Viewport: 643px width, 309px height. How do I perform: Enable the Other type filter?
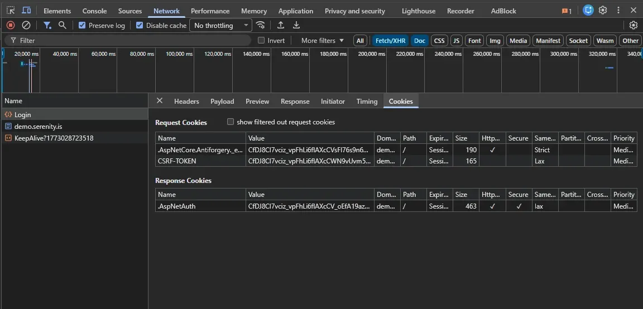[630, 41]
